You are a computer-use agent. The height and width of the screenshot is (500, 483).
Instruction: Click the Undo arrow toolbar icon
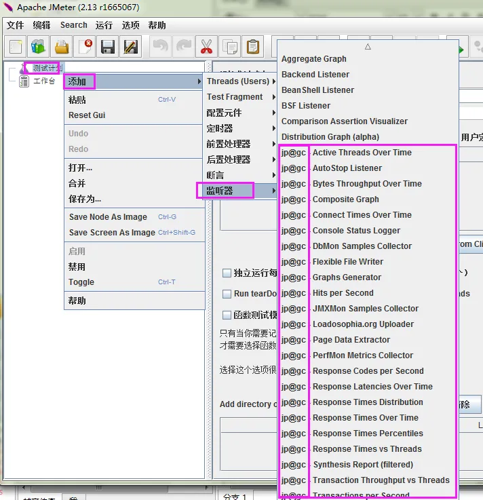coord(160,47)
